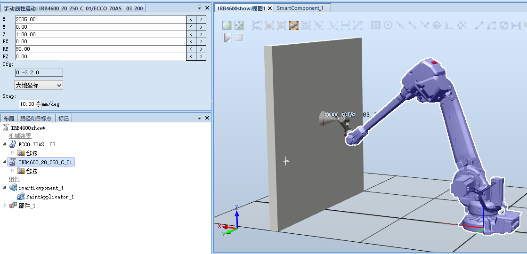The height and width of the screenshot is (254, 527).
Task: Enable Snap Gravity icon
Action: (437, 25)
